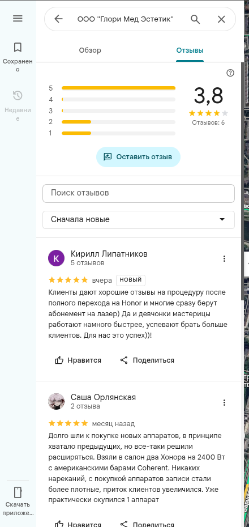Screen dimensions: 249x527
Task: Switch to the Обзор tab
Action: pos(90,50)
